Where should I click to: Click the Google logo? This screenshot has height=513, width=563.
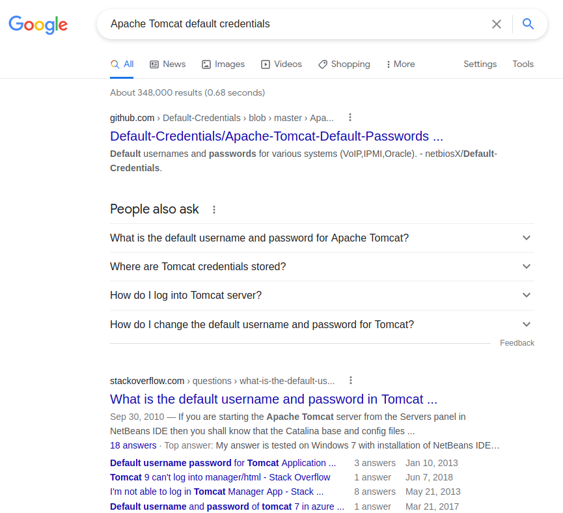click(x=38, y=25)
